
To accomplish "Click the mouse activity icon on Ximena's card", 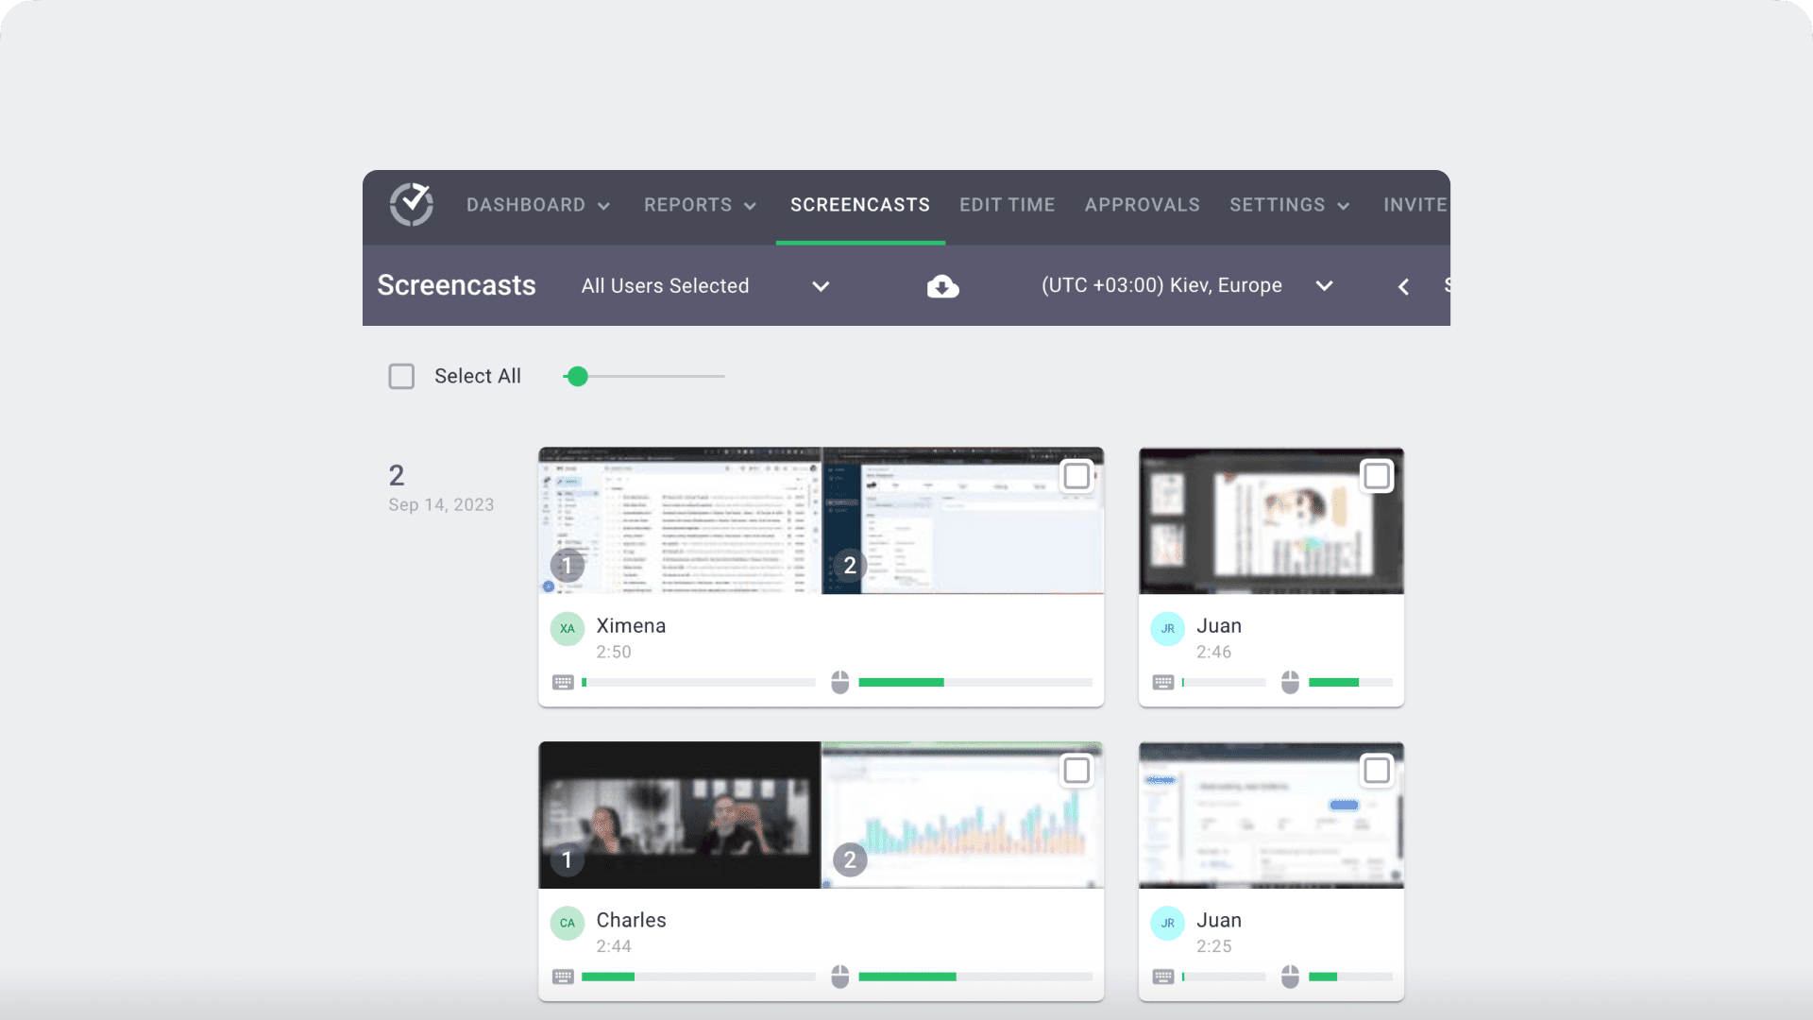I will 839,681.
